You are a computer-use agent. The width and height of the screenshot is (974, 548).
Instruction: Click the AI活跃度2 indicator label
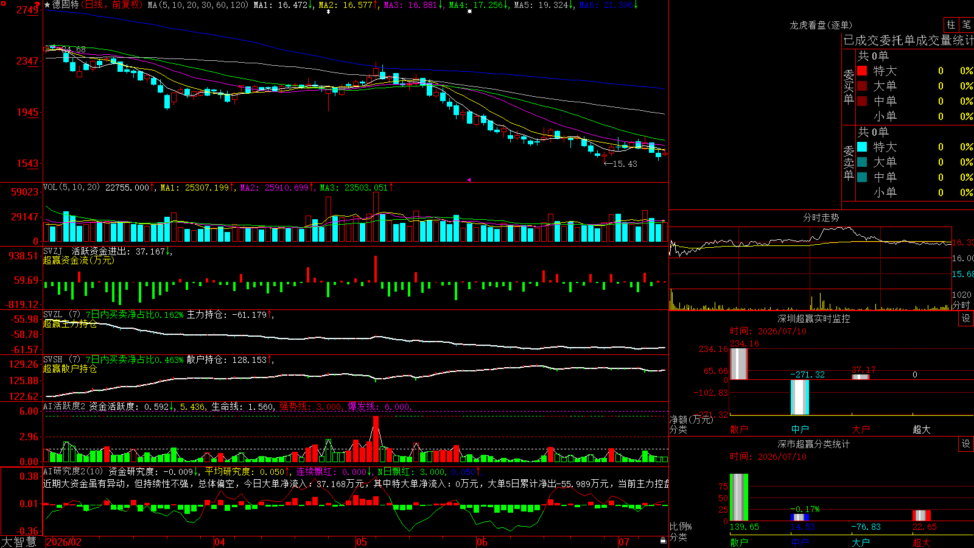tap(65, 406)
